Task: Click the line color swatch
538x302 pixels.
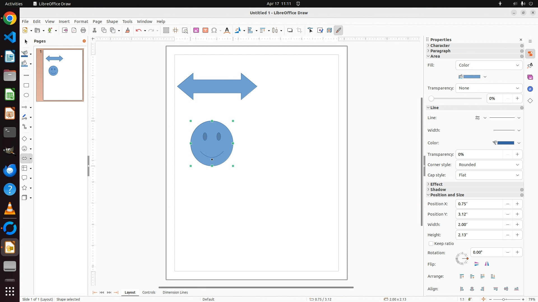Action: (x=505, y=143)
